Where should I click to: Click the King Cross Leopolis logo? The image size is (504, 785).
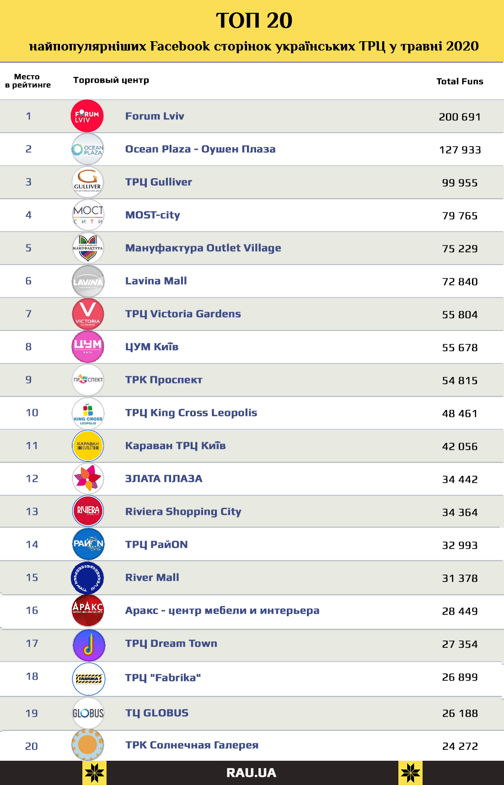(88, 413)
